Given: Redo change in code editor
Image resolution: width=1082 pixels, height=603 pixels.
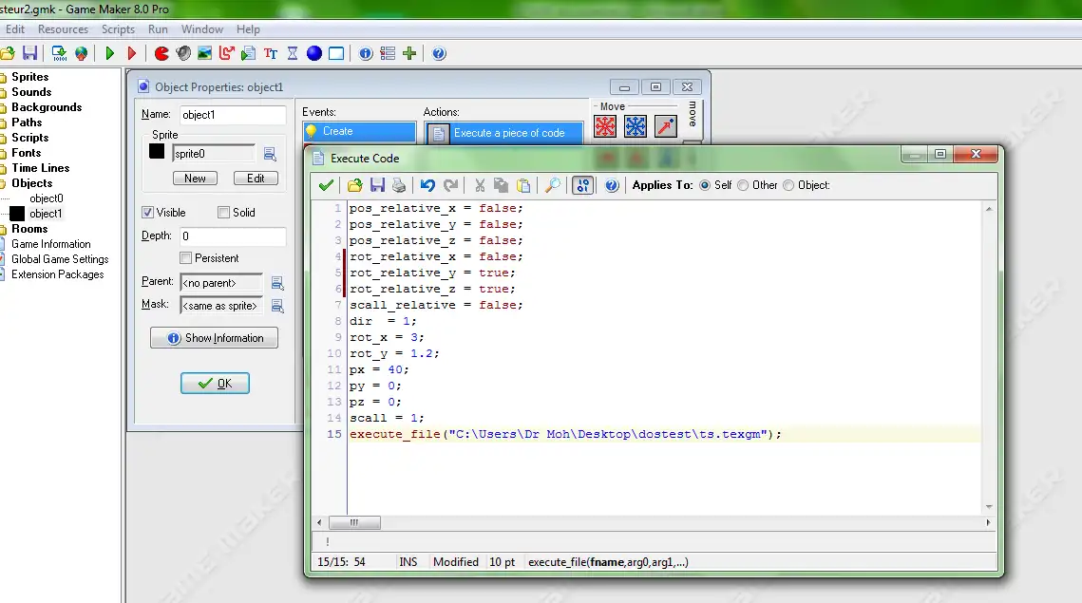Looking at the screenshot, I should (450, 185).
